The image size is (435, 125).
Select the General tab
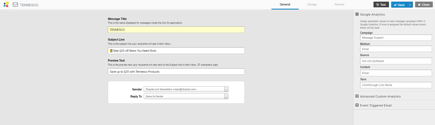tap(285, 4)
